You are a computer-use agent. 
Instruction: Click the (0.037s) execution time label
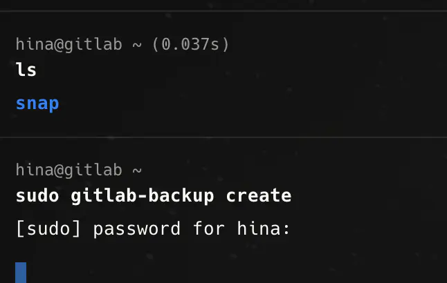pos(191,45)
